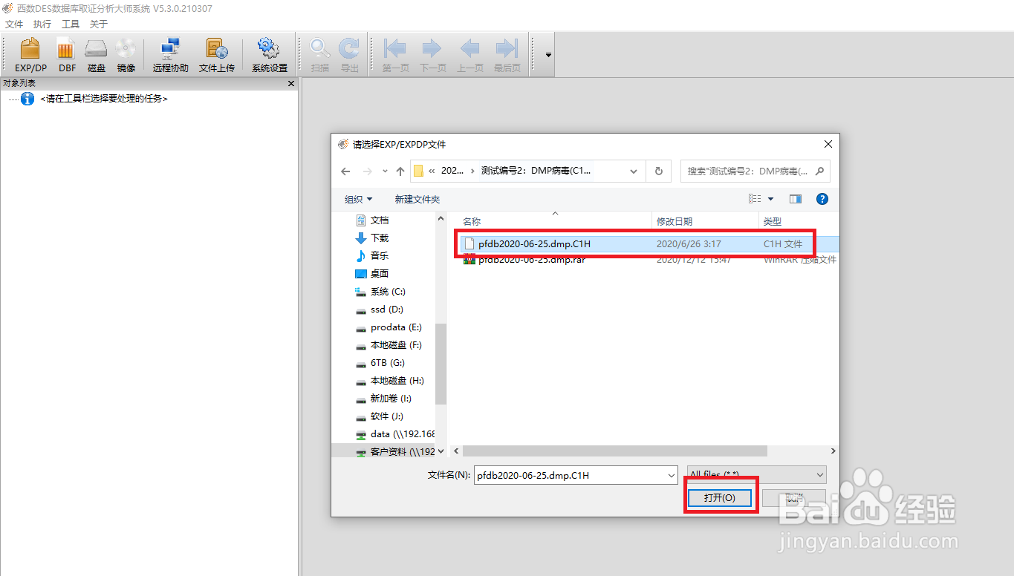Open the 组织 dropdown menu

(358, 199)
